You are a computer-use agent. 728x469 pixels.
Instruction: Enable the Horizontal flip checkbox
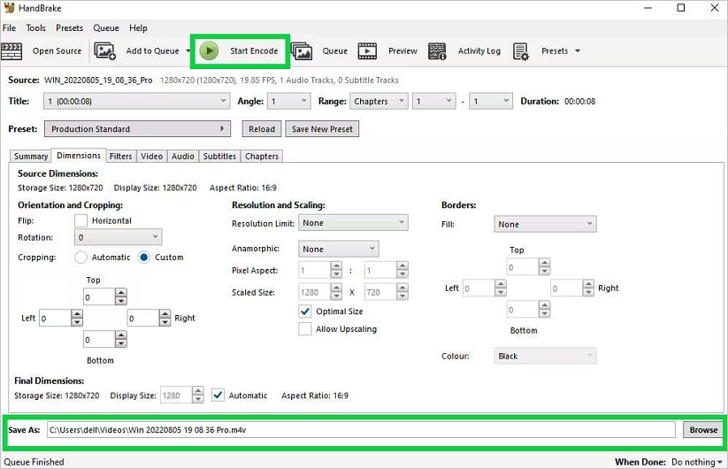[81, 220]
